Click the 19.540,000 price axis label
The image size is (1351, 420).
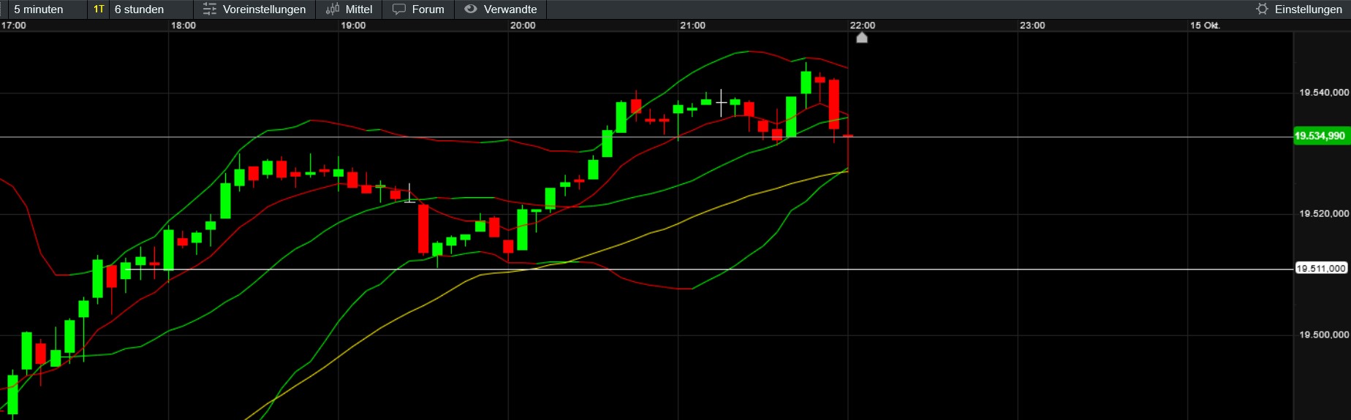point(1323,93)
